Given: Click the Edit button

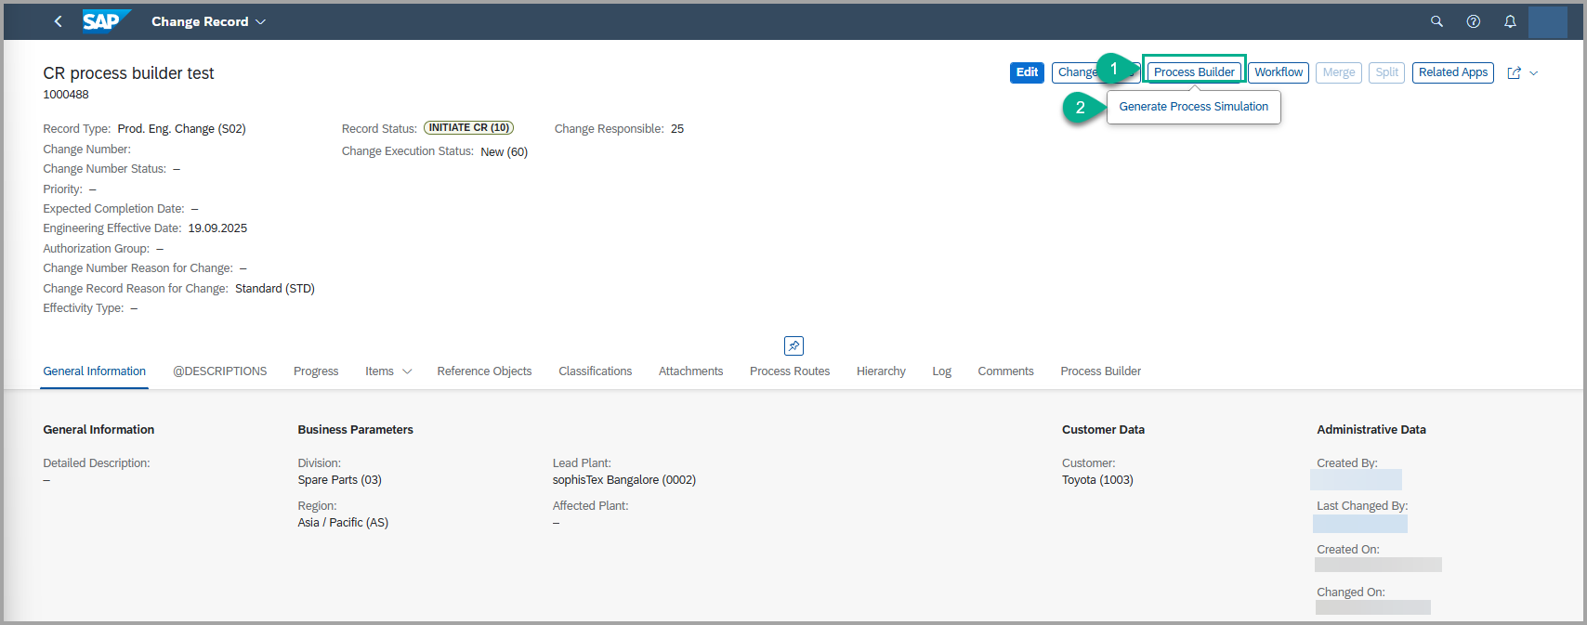Looking at the screenshot, I should click(1027, 72).
